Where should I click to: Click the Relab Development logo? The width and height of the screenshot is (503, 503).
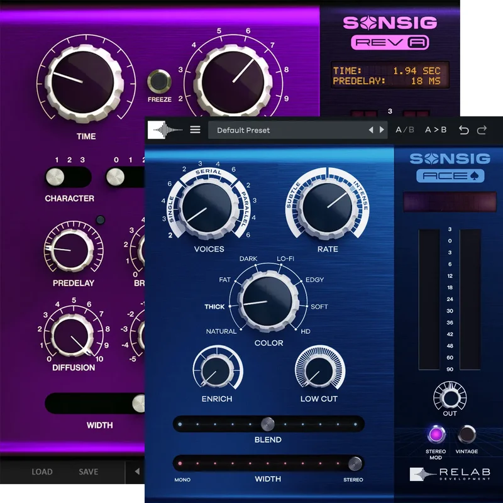pos(450,474)
